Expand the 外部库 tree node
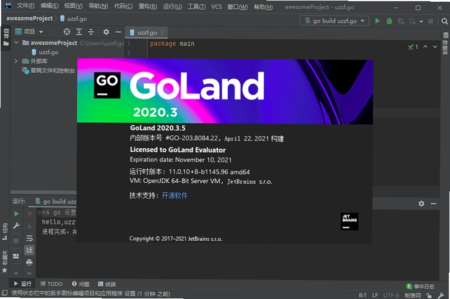This screenshot has width=450, height=299. (16, 61)
